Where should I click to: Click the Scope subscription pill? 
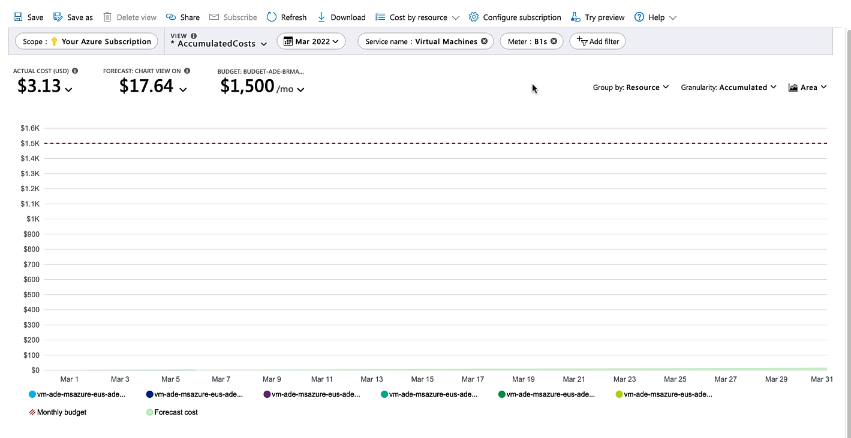point(87,41)
